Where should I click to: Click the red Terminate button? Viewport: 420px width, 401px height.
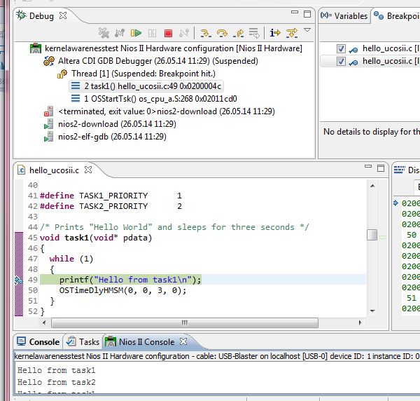pos(168,32)
